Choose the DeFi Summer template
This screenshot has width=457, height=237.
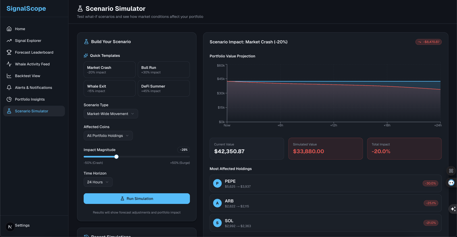pyautogui.click(x=164, y=88)
